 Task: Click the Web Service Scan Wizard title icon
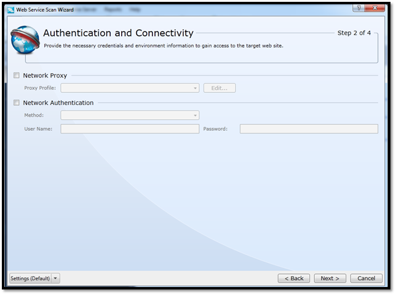[10, 10]
